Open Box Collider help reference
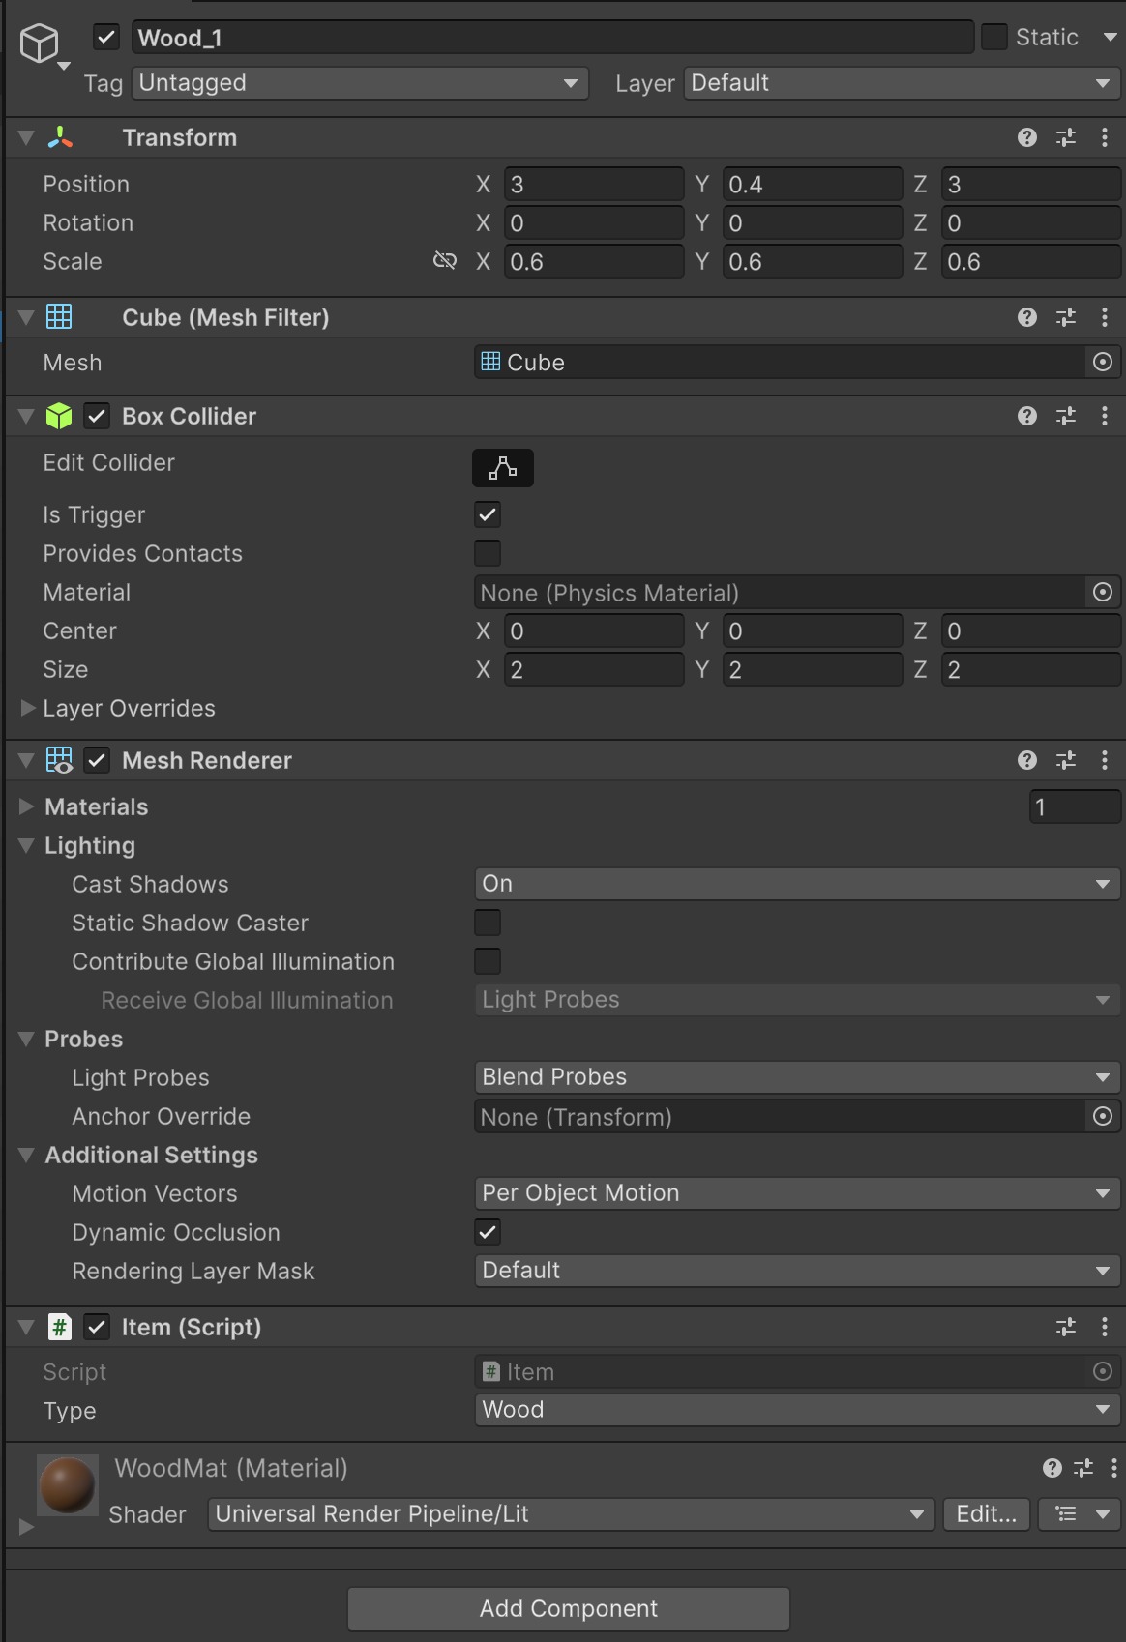 coord(1027,416)
